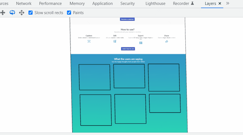The width and height of the screenshot is (243, 135).
Task: Close the Layers tab
Action: (x=220, y=4)
